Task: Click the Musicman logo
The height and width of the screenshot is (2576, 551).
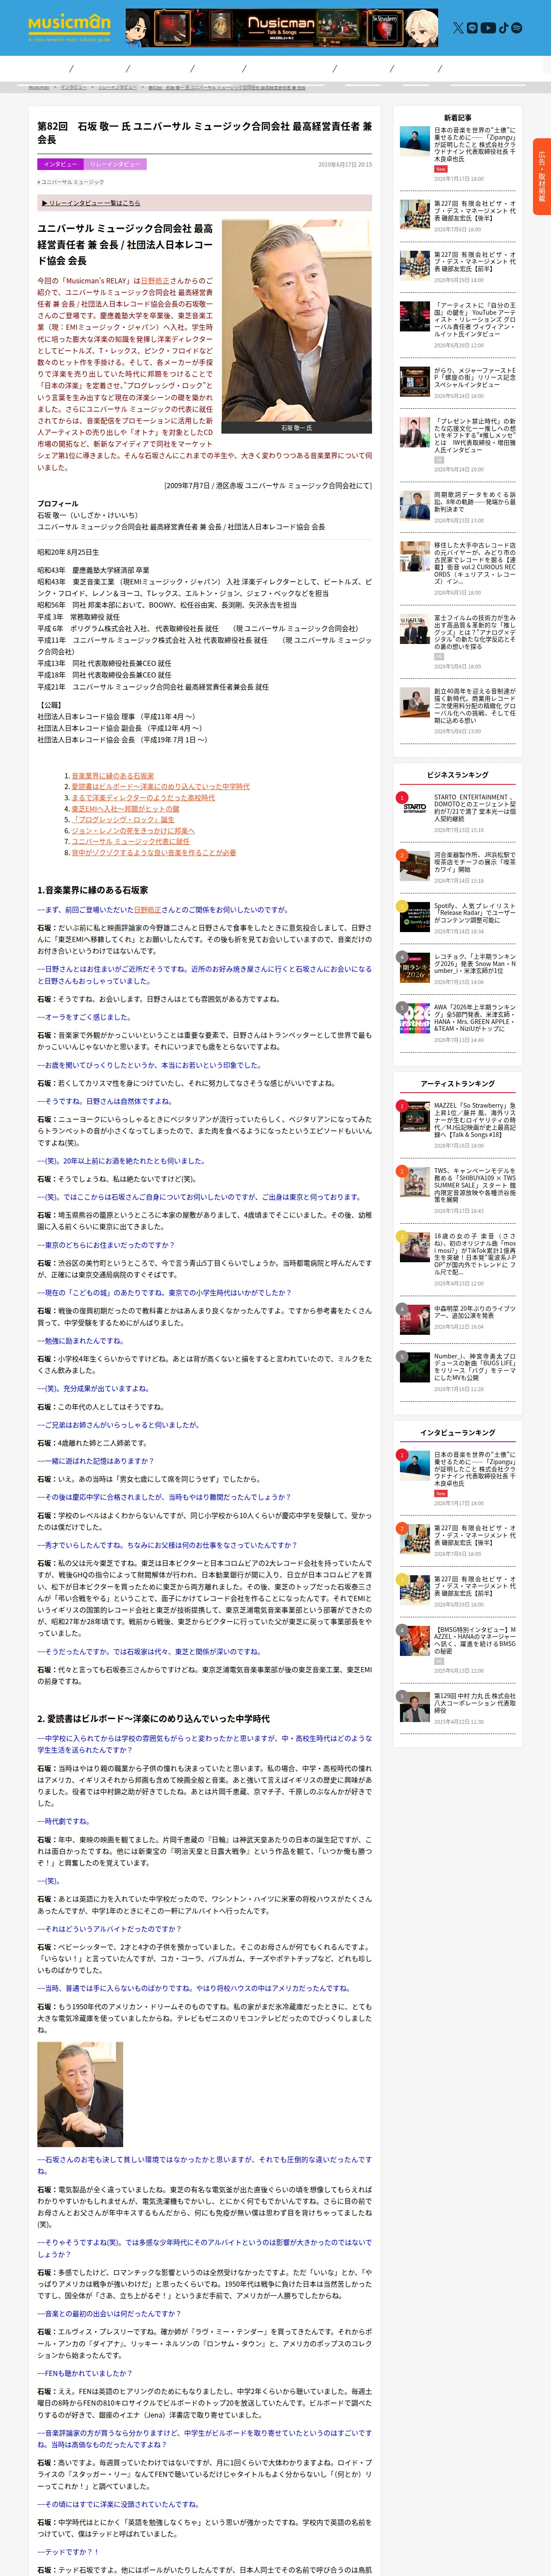Action: coord(69,27)
